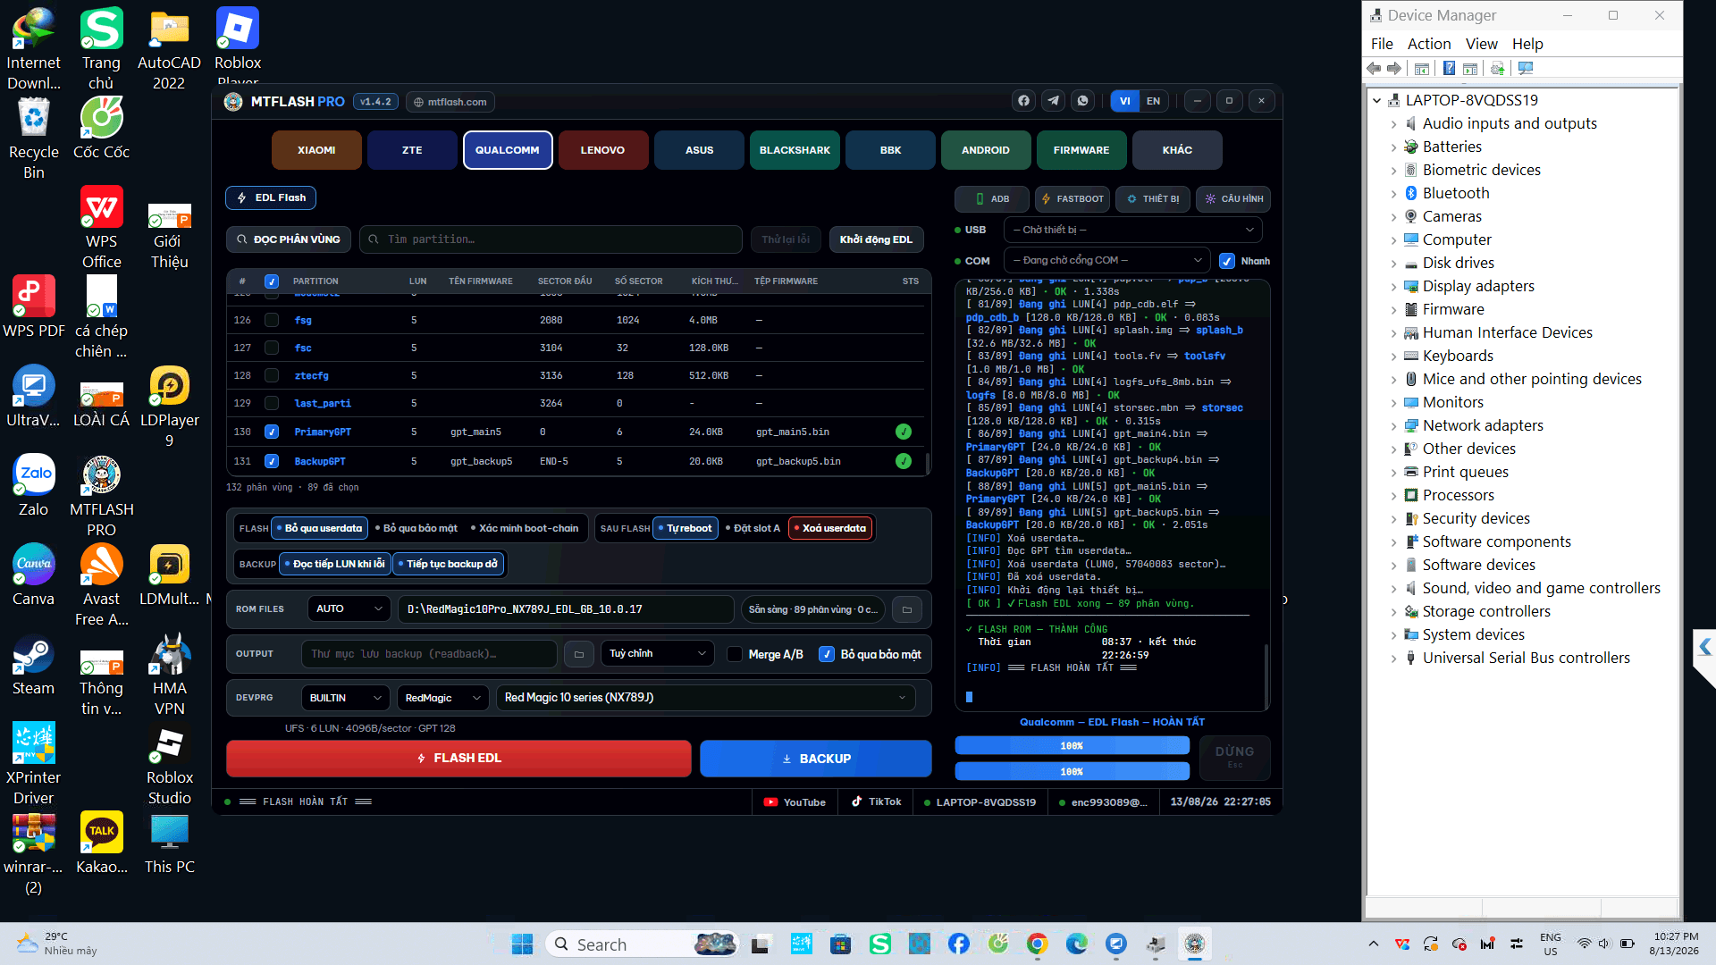
Task: Click the ĐỌC PHÂN VÙNG button
Action: 289,239
